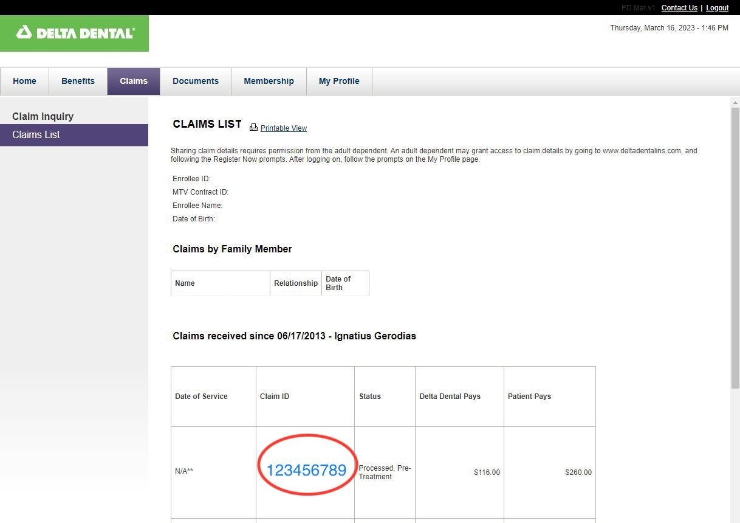Click the printer icon next to Printable View

pos(253,127)
